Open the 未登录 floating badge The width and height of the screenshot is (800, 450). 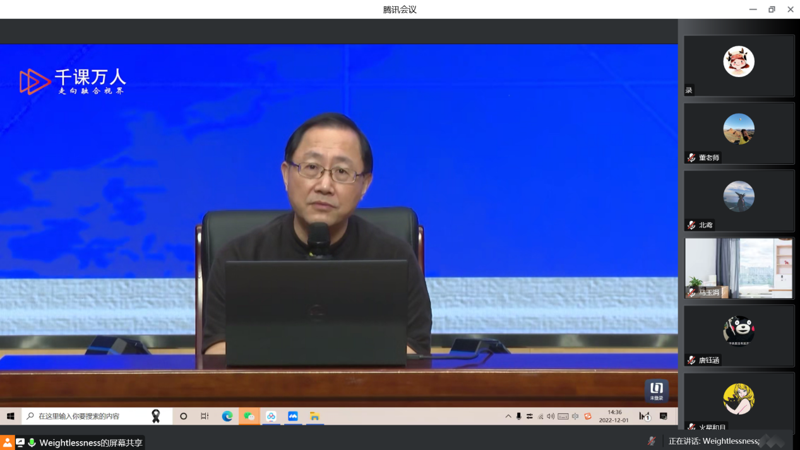657,391
